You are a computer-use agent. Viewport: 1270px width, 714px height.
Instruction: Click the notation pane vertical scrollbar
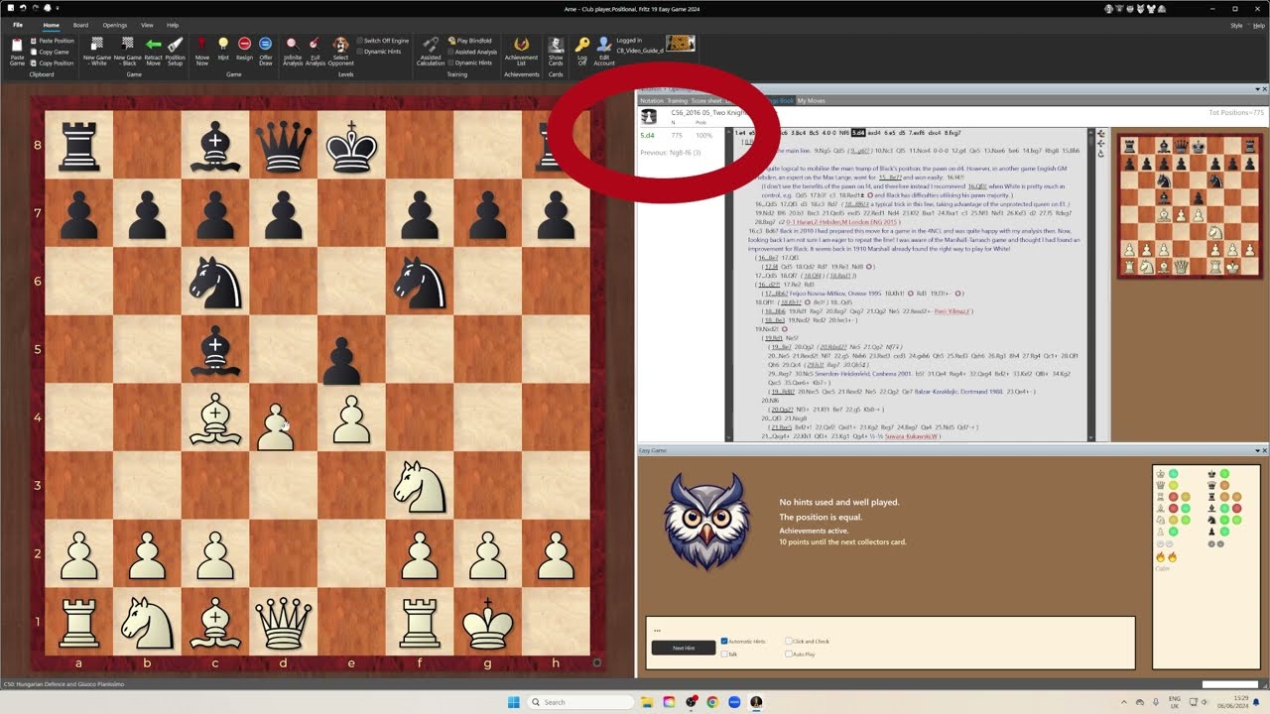[1091, 284]
